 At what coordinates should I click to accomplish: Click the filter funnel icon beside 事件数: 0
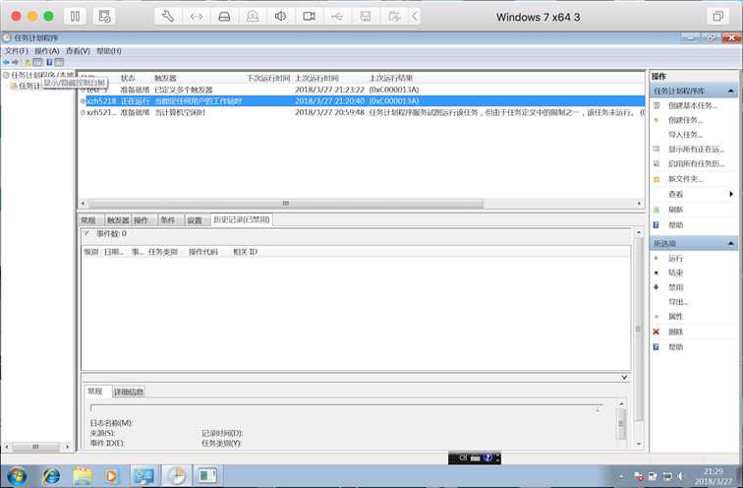pos(87,233)
